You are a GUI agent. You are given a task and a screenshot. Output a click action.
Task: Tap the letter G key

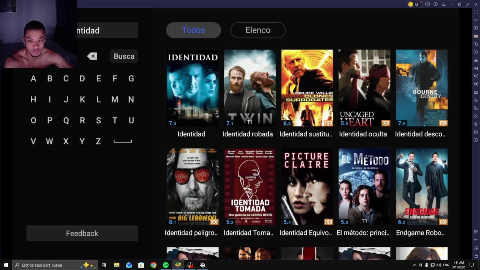(131, 79)
